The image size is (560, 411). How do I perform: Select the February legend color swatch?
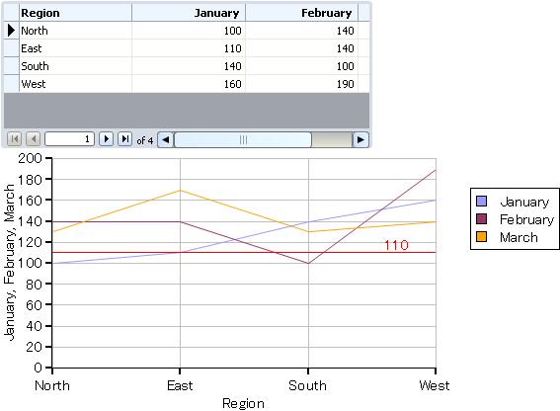click(x=482, y=219)
